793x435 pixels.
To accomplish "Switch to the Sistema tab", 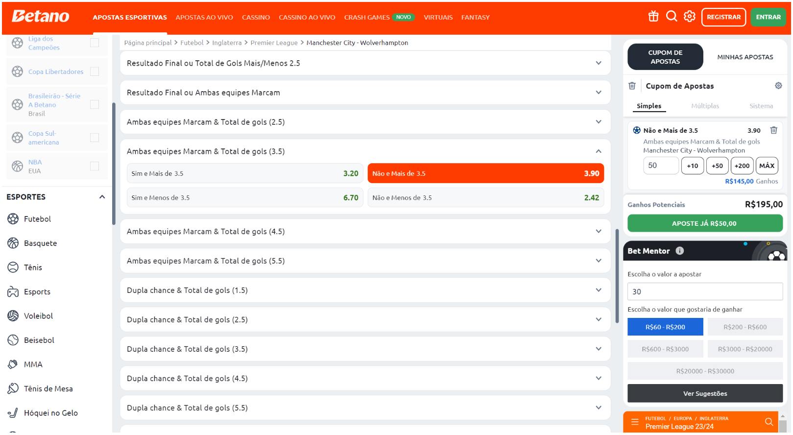I will click(761, 106).
